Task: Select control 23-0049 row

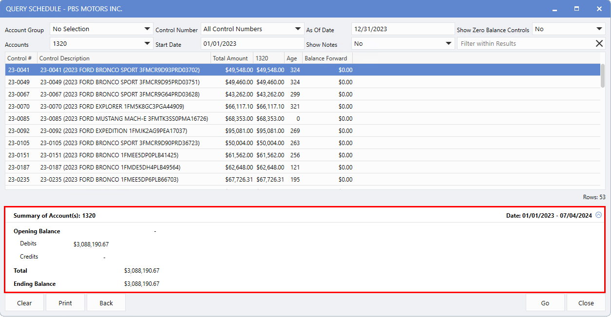Action: pyautogui.click(x=303, y=82)
